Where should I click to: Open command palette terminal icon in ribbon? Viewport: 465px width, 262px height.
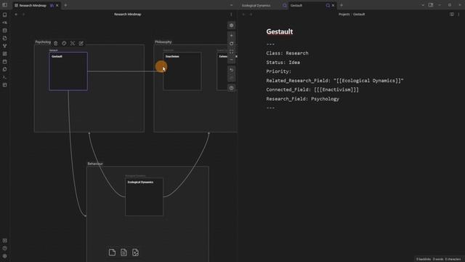point(5,77)
